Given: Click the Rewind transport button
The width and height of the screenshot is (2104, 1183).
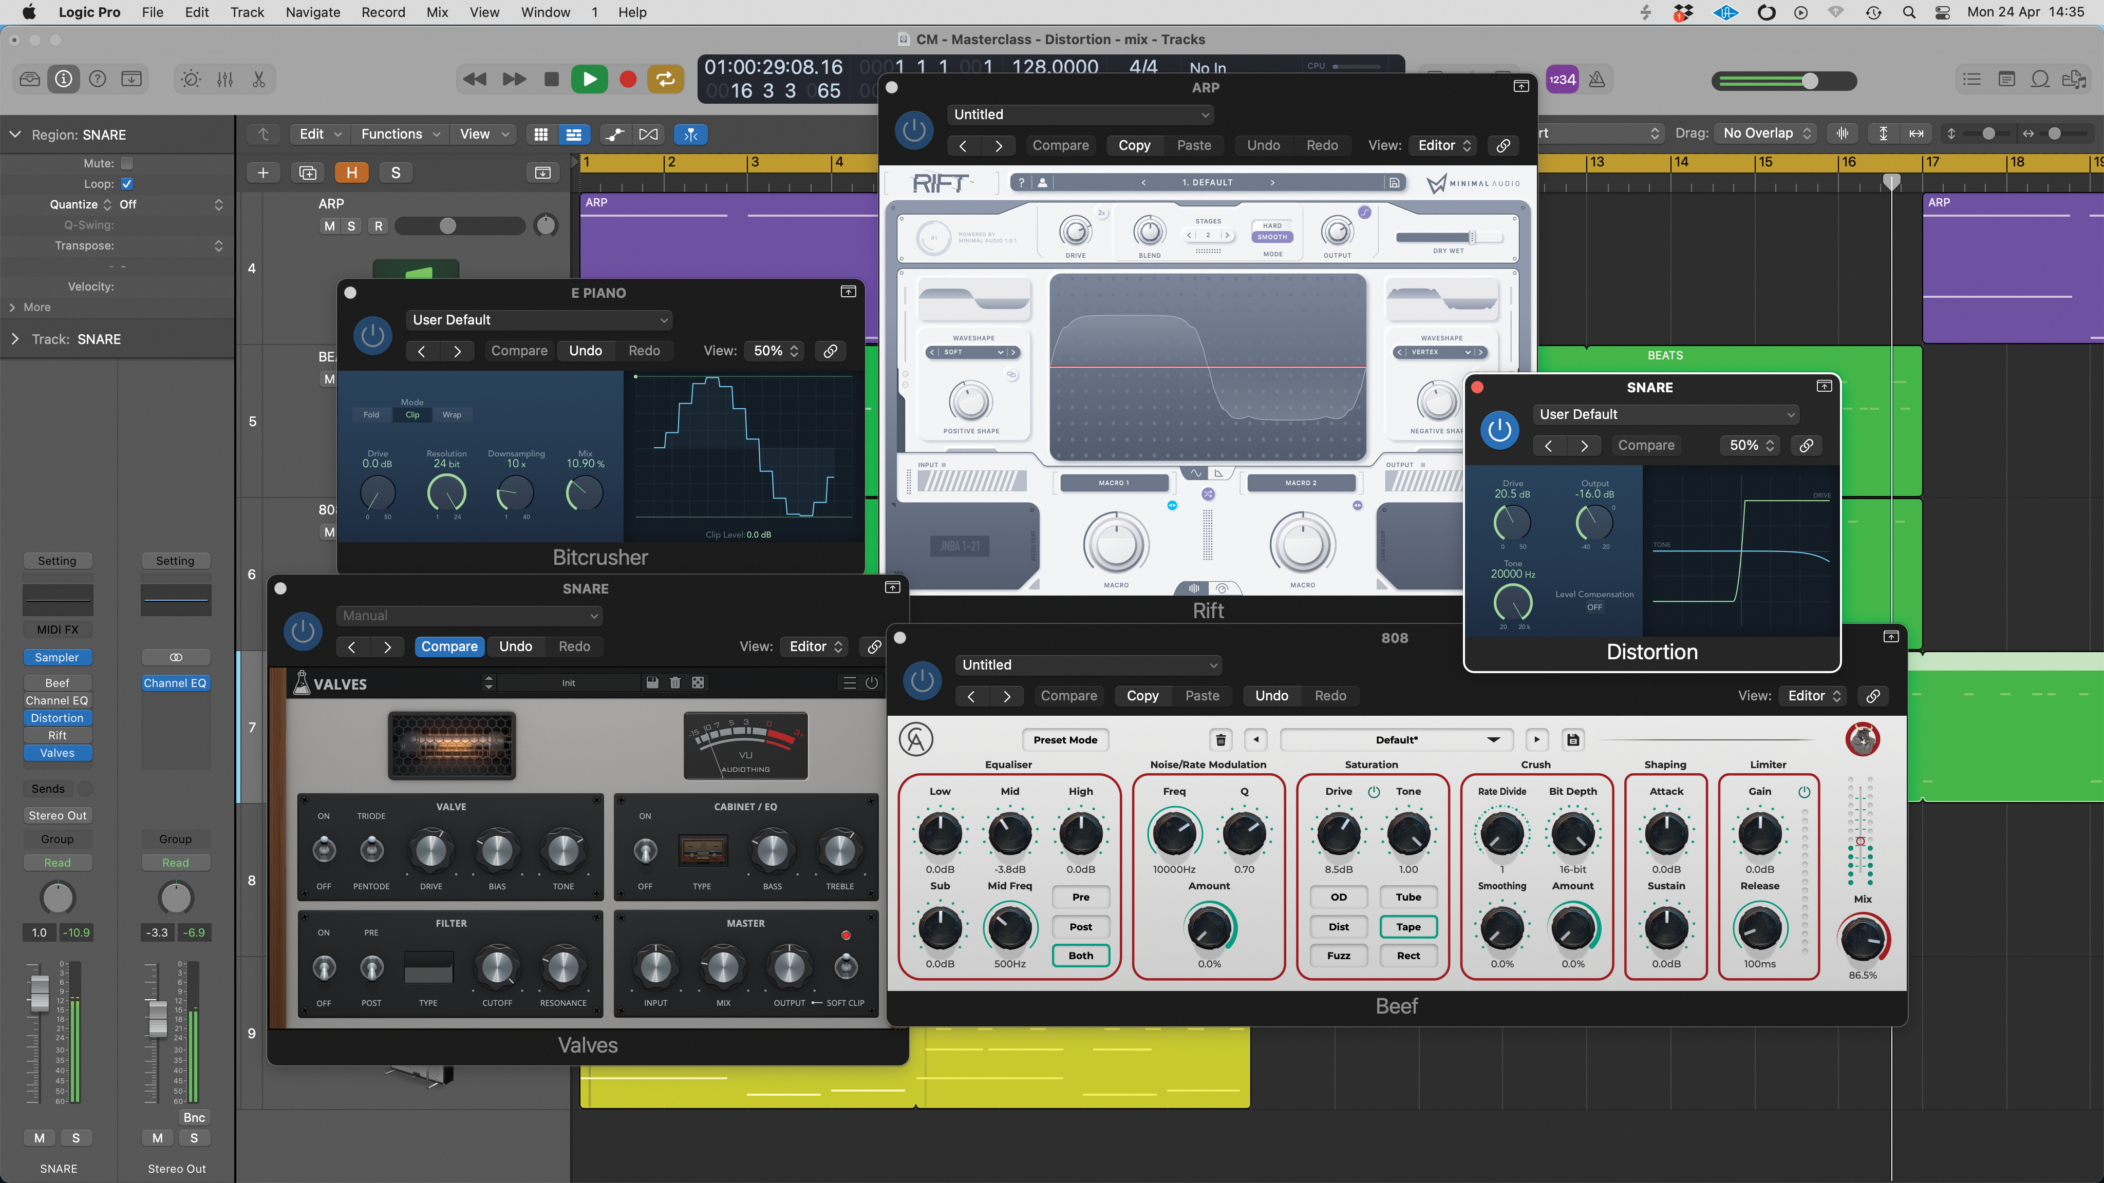Looking at the screenshot, I should click(475, 79).
